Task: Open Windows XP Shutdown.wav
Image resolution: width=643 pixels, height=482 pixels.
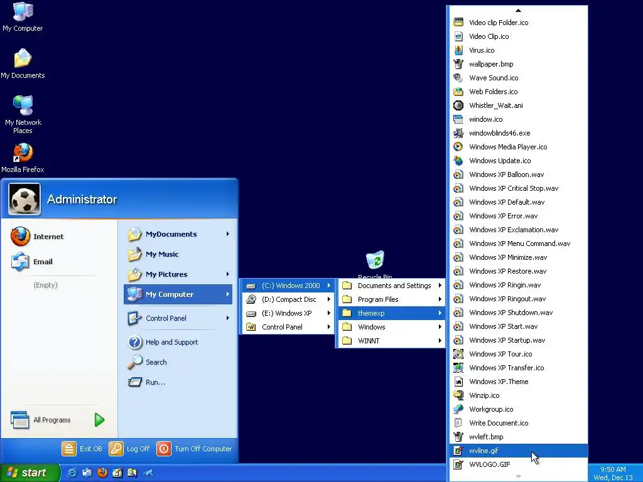Action: (518, 313)
